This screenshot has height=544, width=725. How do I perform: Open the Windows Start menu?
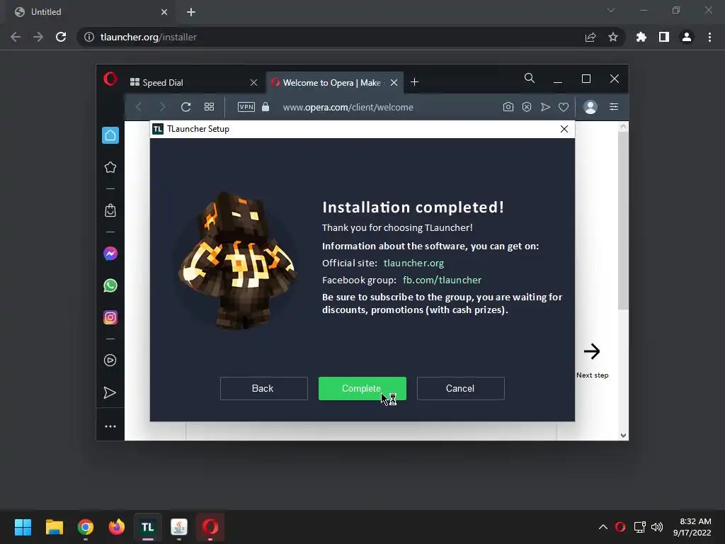tap(23, 527)
